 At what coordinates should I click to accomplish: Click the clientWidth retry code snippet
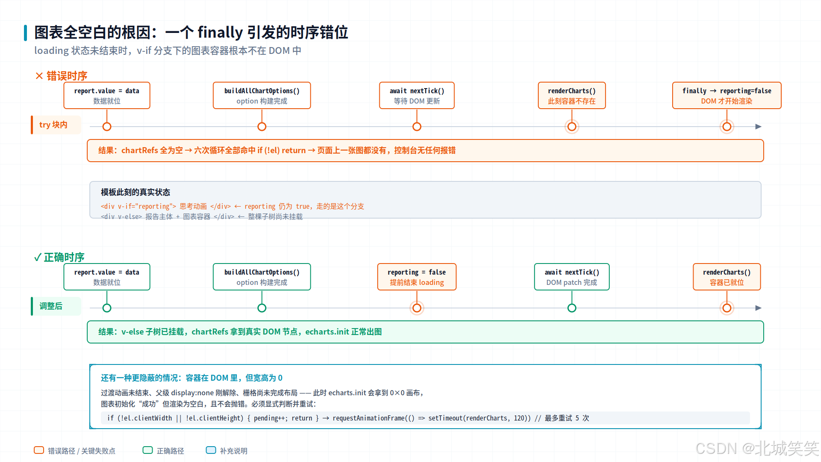425,418
